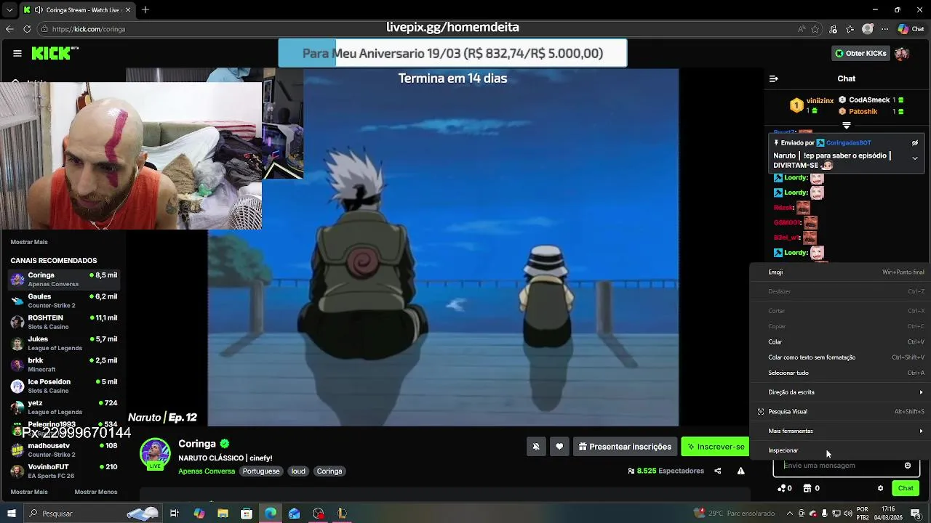Click the Obter KICKs button
This screenshot has height=523, width=931.
point(860,53)
